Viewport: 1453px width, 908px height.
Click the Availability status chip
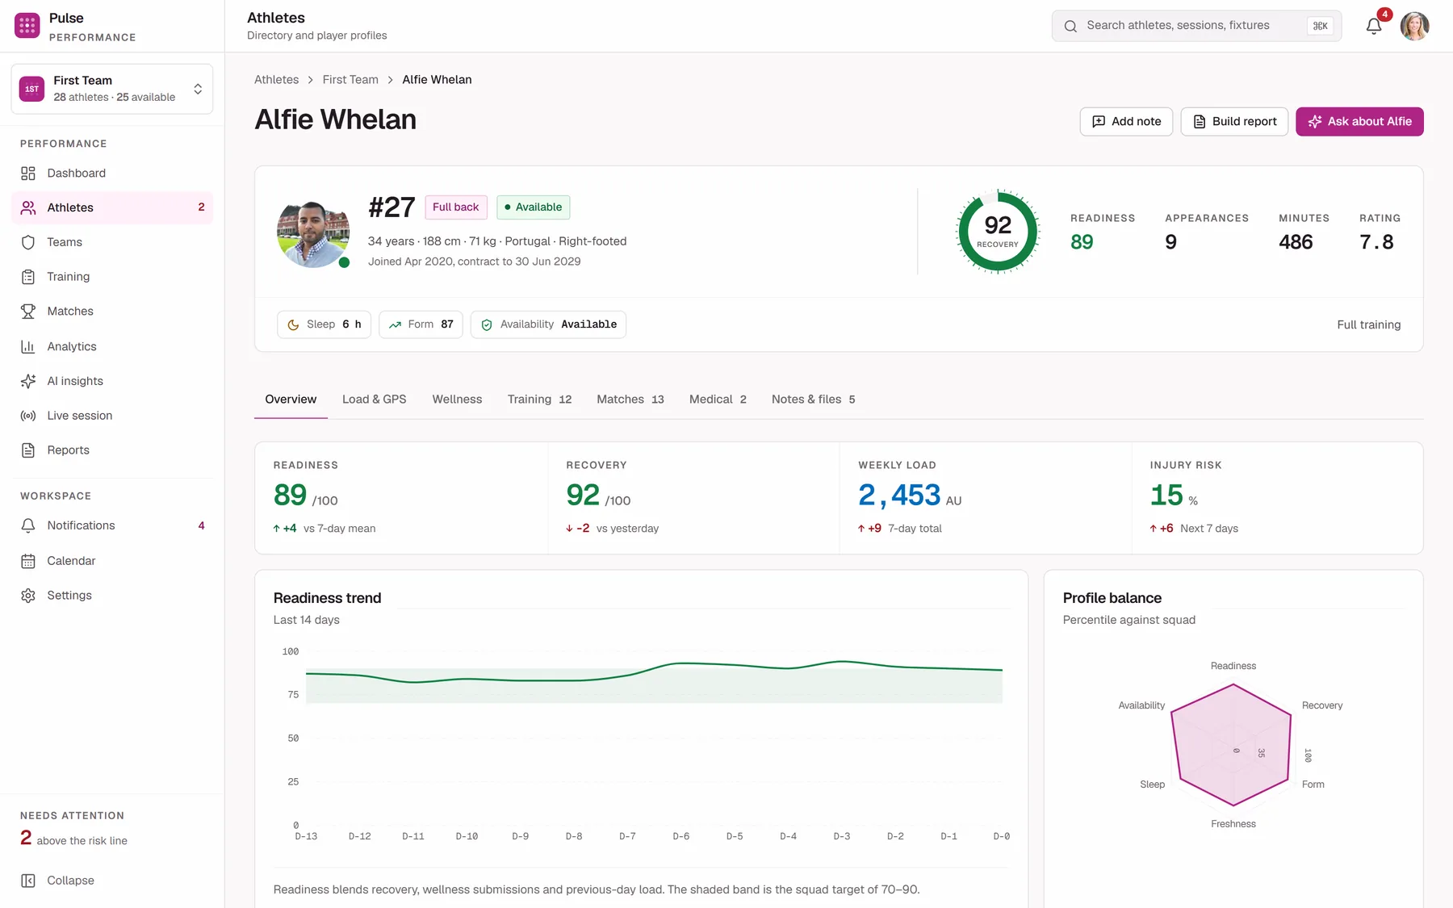pos(548,324)
